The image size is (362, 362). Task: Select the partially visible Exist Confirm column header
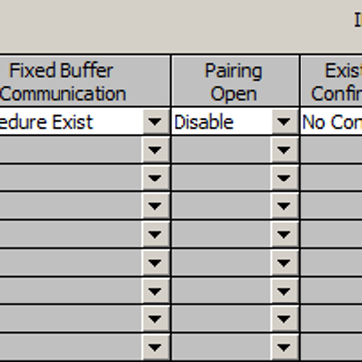click(331, 81)
